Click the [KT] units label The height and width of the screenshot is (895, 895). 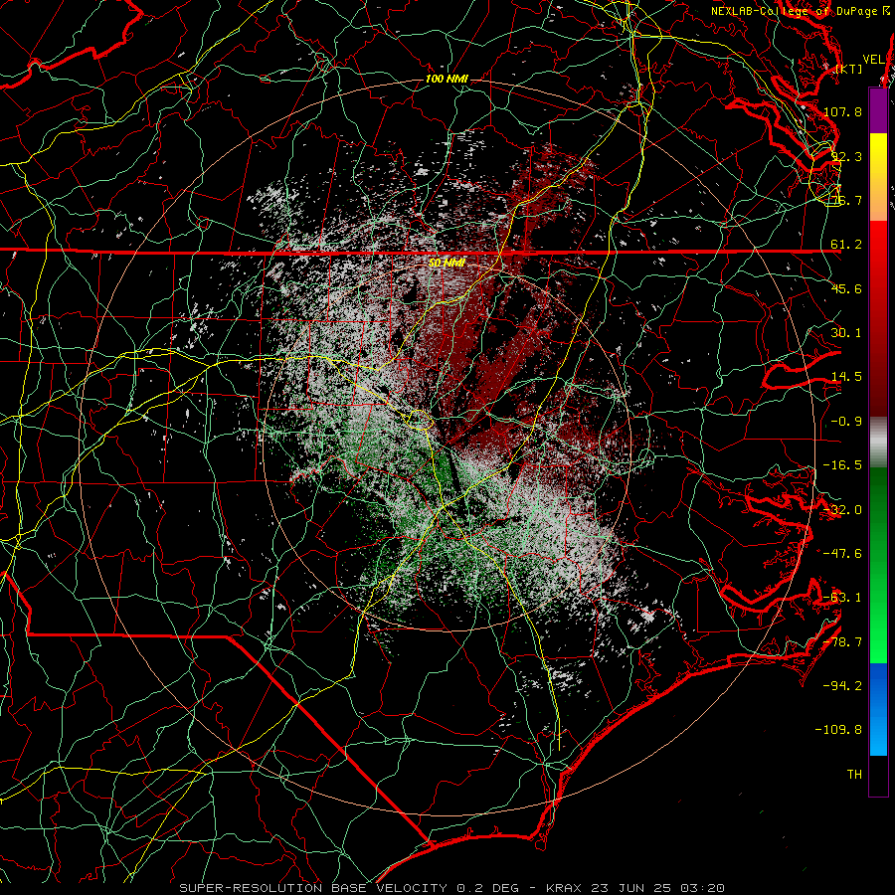(x=849, y=69)
